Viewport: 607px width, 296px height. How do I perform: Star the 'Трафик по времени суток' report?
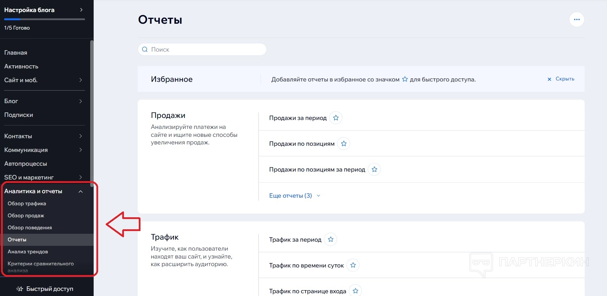point(353,265)
